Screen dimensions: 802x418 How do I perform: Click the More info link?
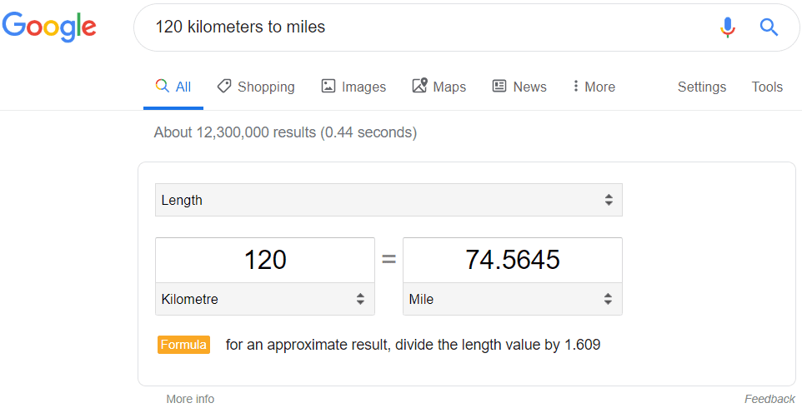pos(190,399)
